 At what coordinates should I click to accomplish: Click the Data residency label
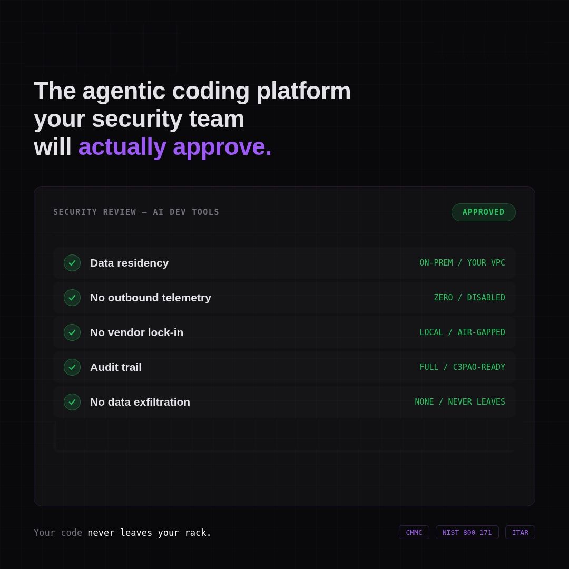129,263
